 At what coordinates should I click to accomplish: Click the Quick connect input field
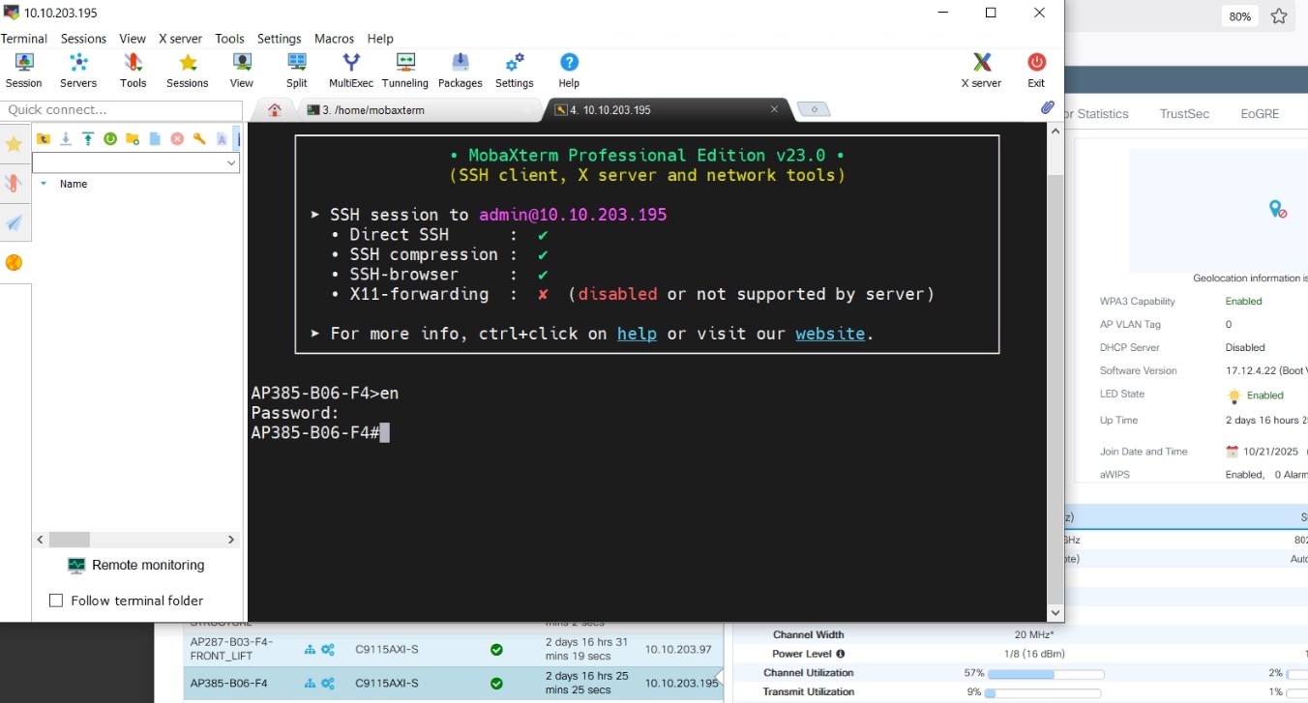pos(121,110)
